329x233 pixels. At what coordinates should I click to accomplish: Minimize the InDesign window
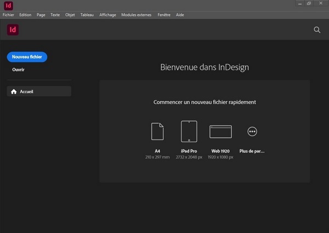coord(300,3)
